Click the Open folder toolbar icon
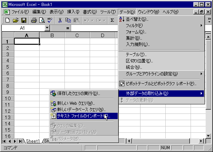 pyautogui.click(x=16, y=20)
